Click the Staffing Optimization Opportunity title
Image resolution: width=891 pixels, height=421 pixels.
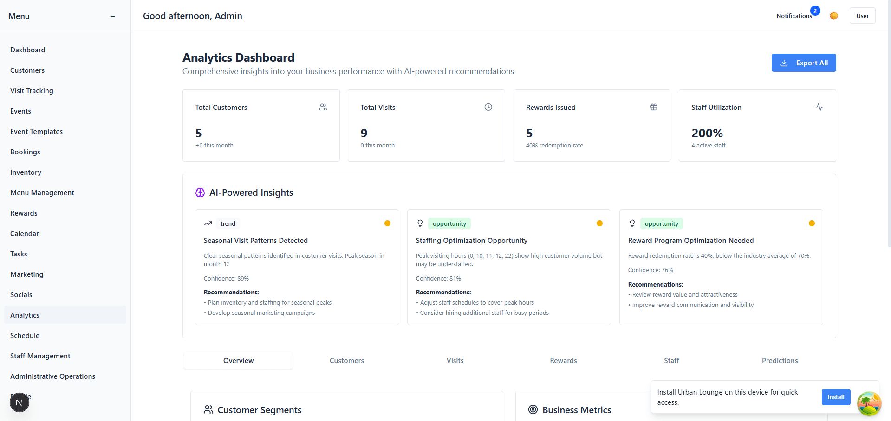point(472,241)
